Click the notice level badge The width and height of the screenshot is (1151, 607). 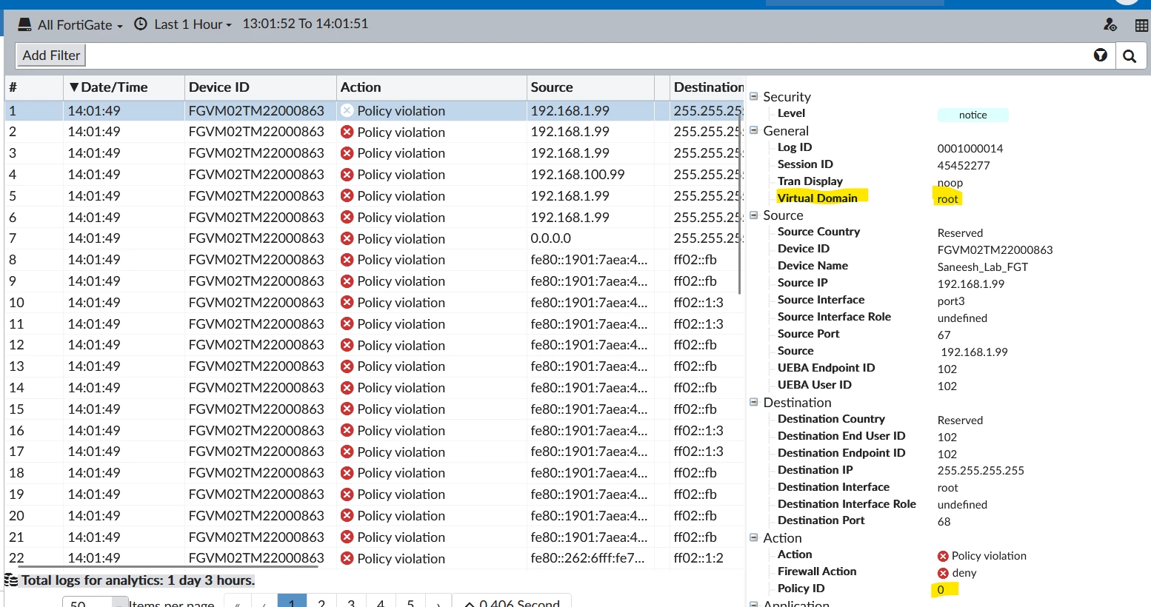[972, 115]
